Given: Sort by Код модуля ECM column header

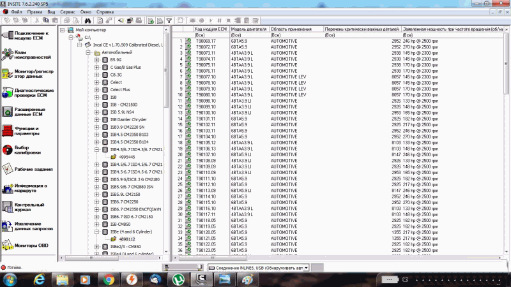Looking at the screenshot, I should tap(211, 29).
